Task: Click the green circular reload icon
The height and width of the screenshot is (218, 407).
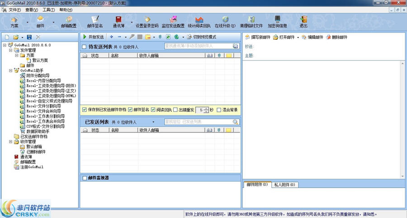Action: [x=176, y=37]
